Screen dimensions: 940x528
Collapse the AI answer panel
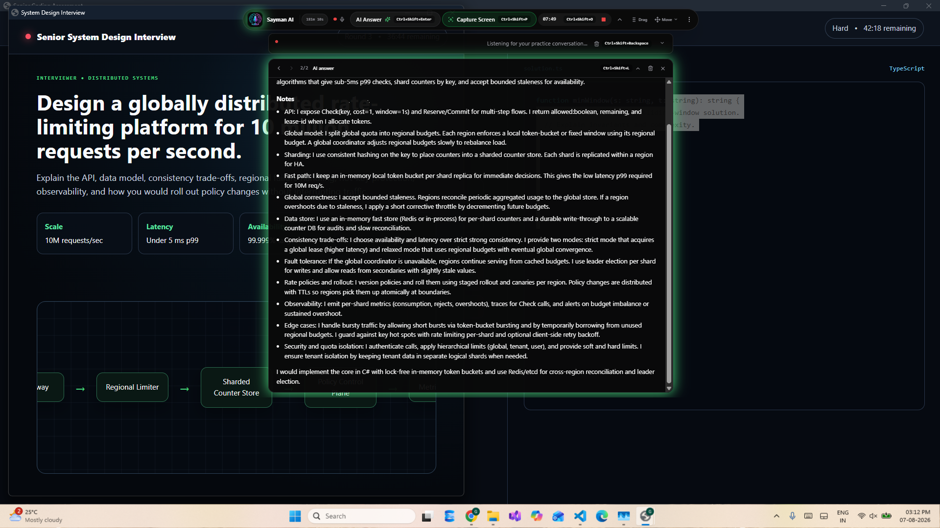click(638, 68)
